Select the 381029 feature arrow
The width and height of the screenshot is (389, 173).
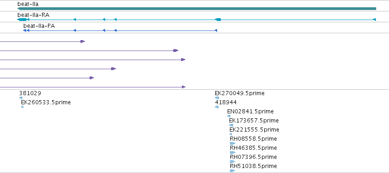[21, 98]
